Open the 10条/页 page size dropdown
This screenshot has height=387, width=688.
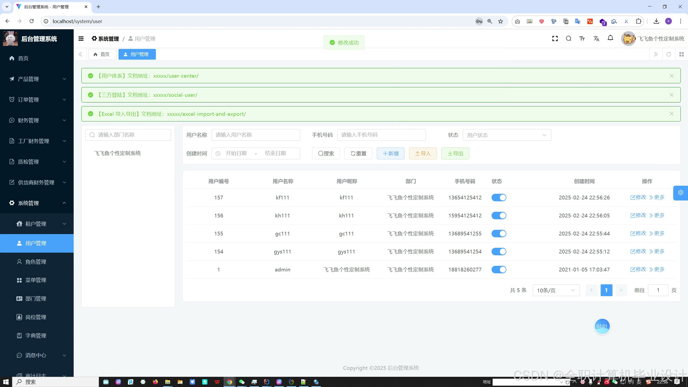556,290
